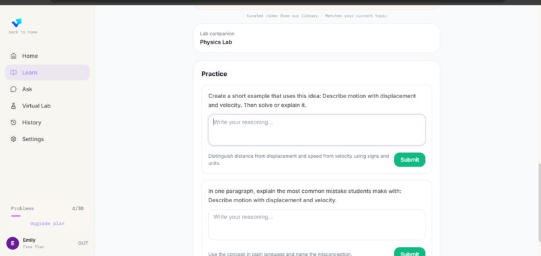The height and width of the screenshot is (256, 541).
Task: Focus the common-mistake reasoning text box
Action: [x=317, y=224]
